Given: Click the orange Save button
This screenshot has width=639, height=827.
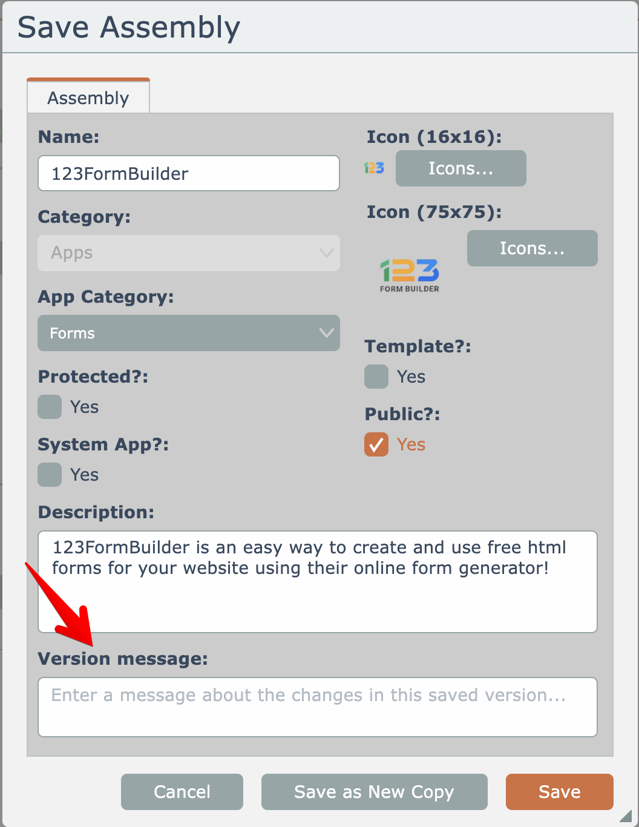Looking at the screenshot, I should [559, 792].
